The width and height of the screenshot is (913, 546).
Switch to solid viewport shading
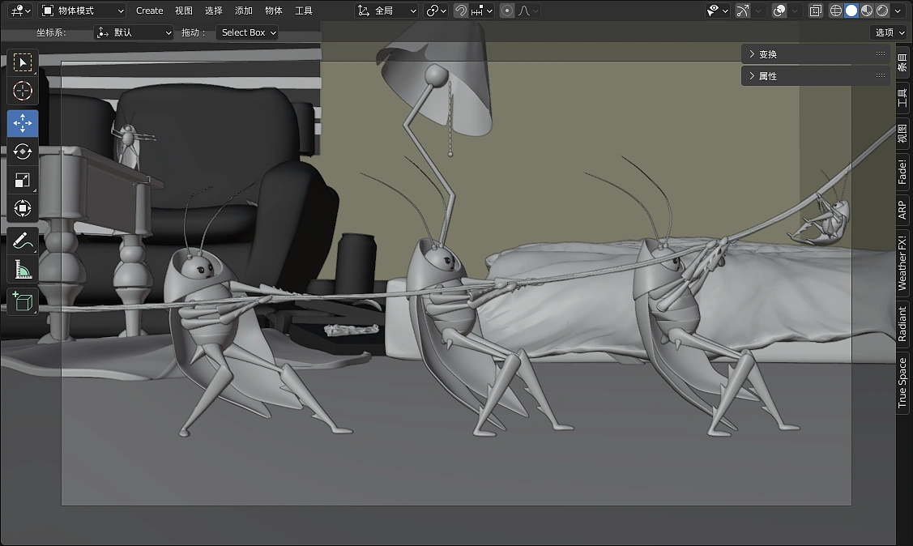[851, 11]
